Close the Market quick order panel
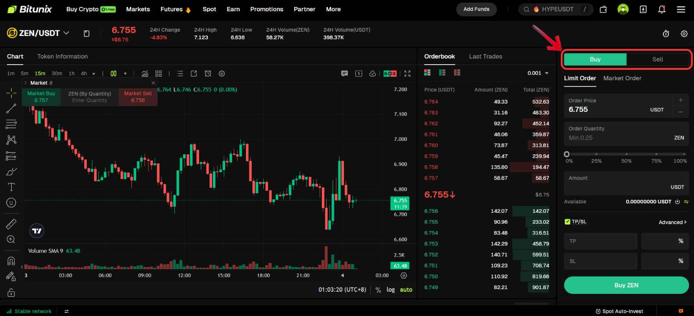The image size is (694, 316). tap(153, 83)
